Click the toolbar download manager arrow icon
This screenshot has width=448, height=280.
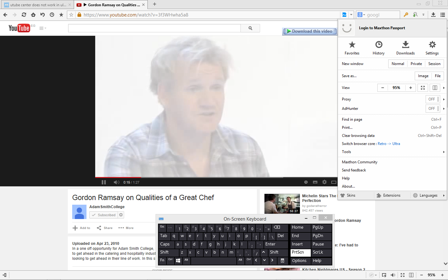[433, 15]
